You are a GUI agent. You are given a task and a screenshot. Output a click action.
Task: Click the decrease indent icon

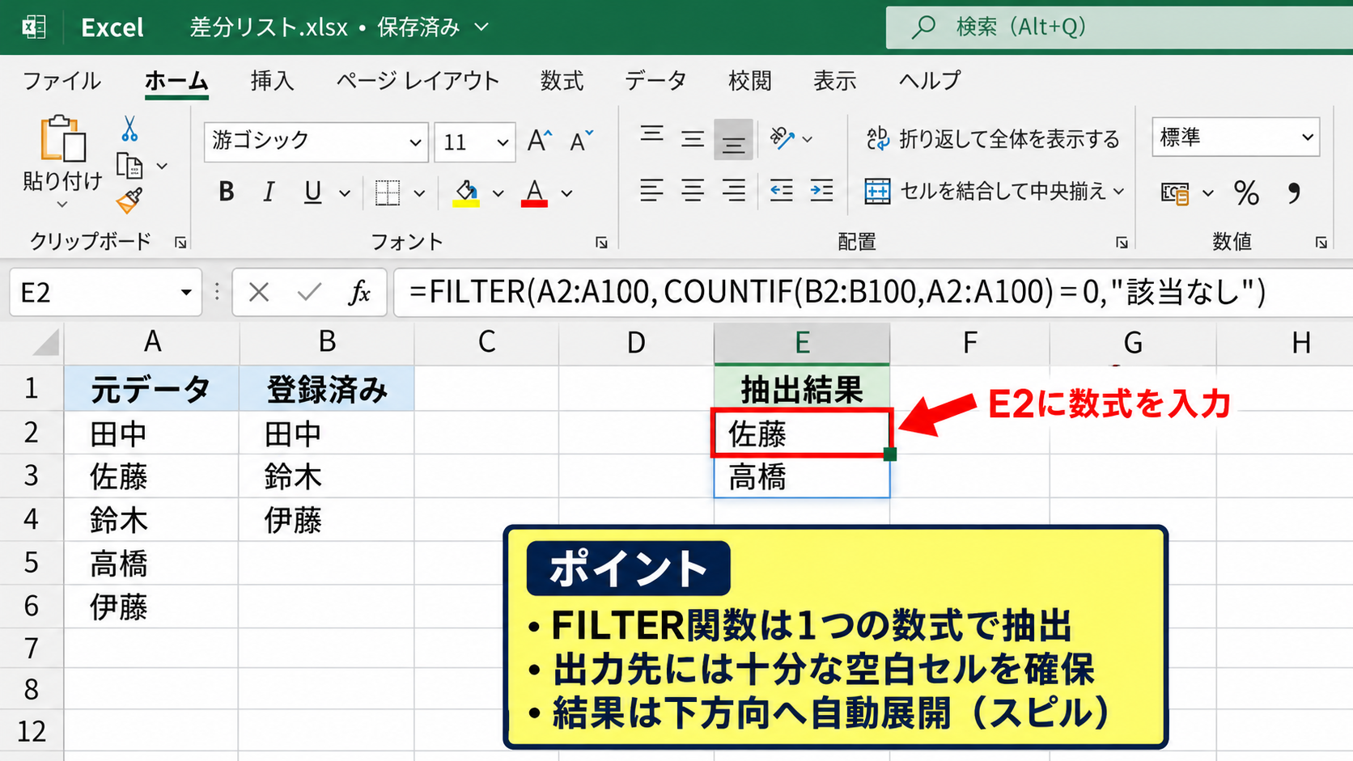pyautogui.click(x=782, y=191)
